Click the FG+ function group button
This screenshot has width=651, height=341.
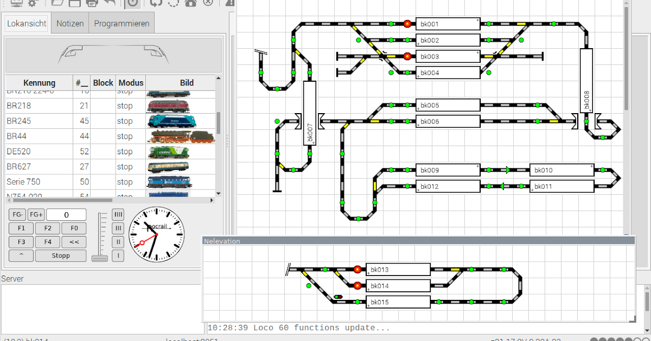(x=35, y=214)
